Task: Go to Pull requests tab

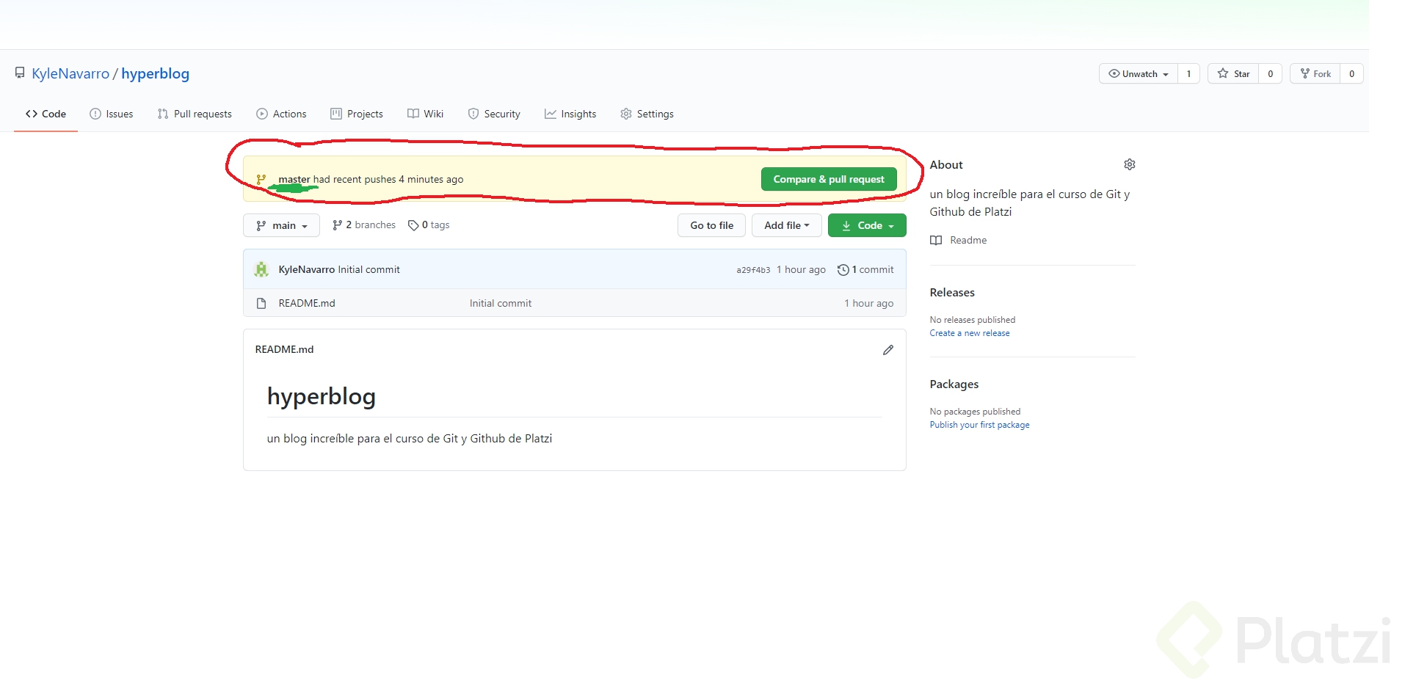Action: pyautogui.click(x=195, y=114)
